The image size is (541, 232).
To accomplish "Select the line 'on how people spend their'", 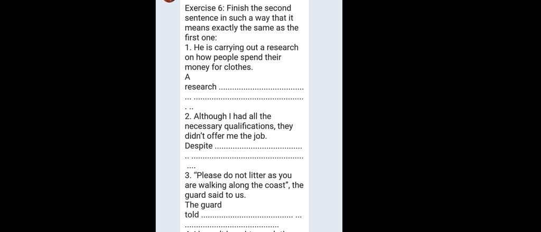I will tap(233, 57).
